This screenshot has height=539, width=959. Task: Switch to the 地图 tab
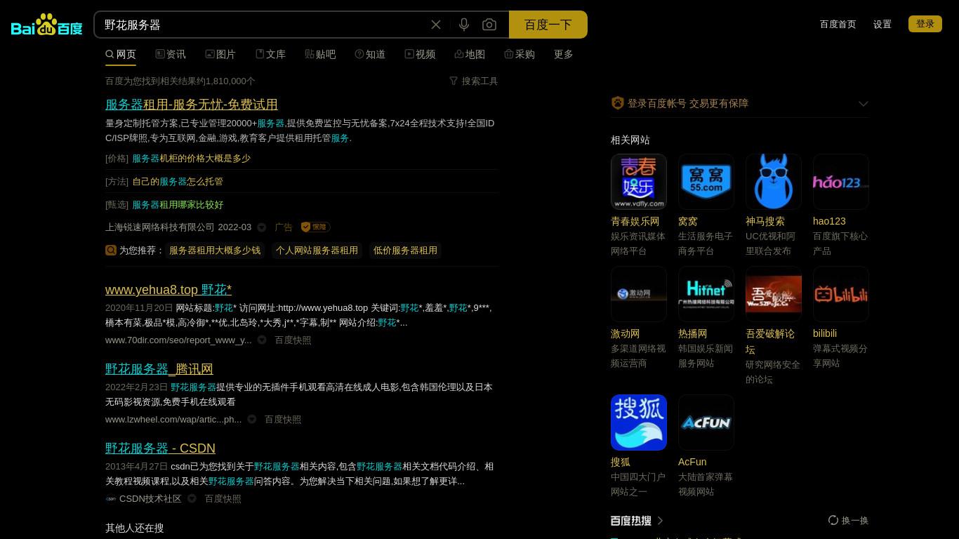coord(470,54)
